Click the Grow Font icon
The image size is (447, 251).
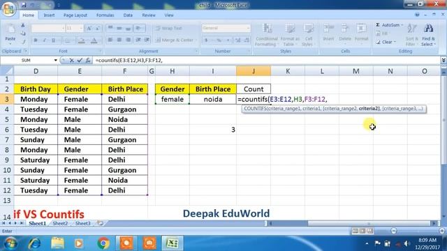click(89, 28)
